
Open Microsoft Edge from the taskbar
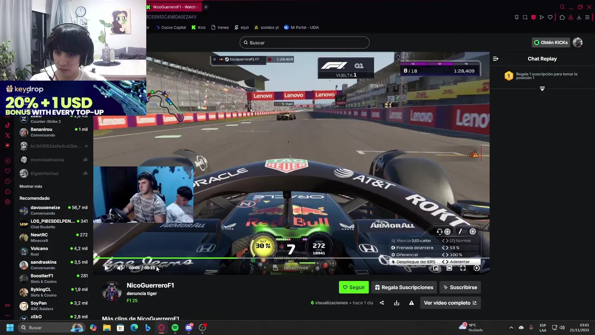pos(134,328)
